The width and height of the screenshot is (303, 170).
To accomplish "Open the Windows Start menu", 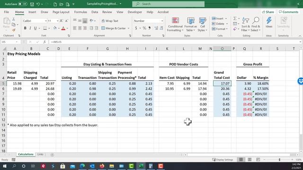I will (x=4, y=166).
